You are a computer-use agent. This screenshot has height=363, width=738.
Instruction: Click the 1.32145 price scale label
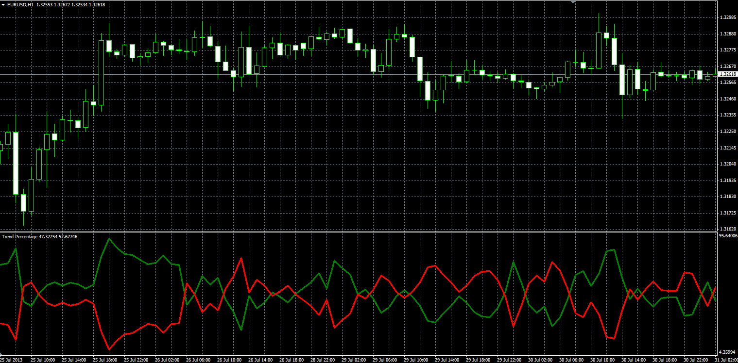tap(727, 148)
